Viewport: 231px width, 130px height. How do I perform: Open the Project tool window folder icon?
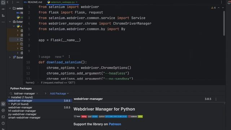point(3,3)
